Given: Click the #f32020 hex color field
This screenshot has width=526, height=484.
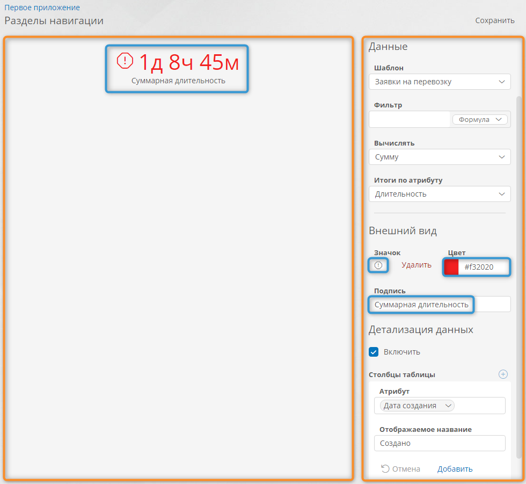Looking at the screenshot, I should click(x=483, y=267).
